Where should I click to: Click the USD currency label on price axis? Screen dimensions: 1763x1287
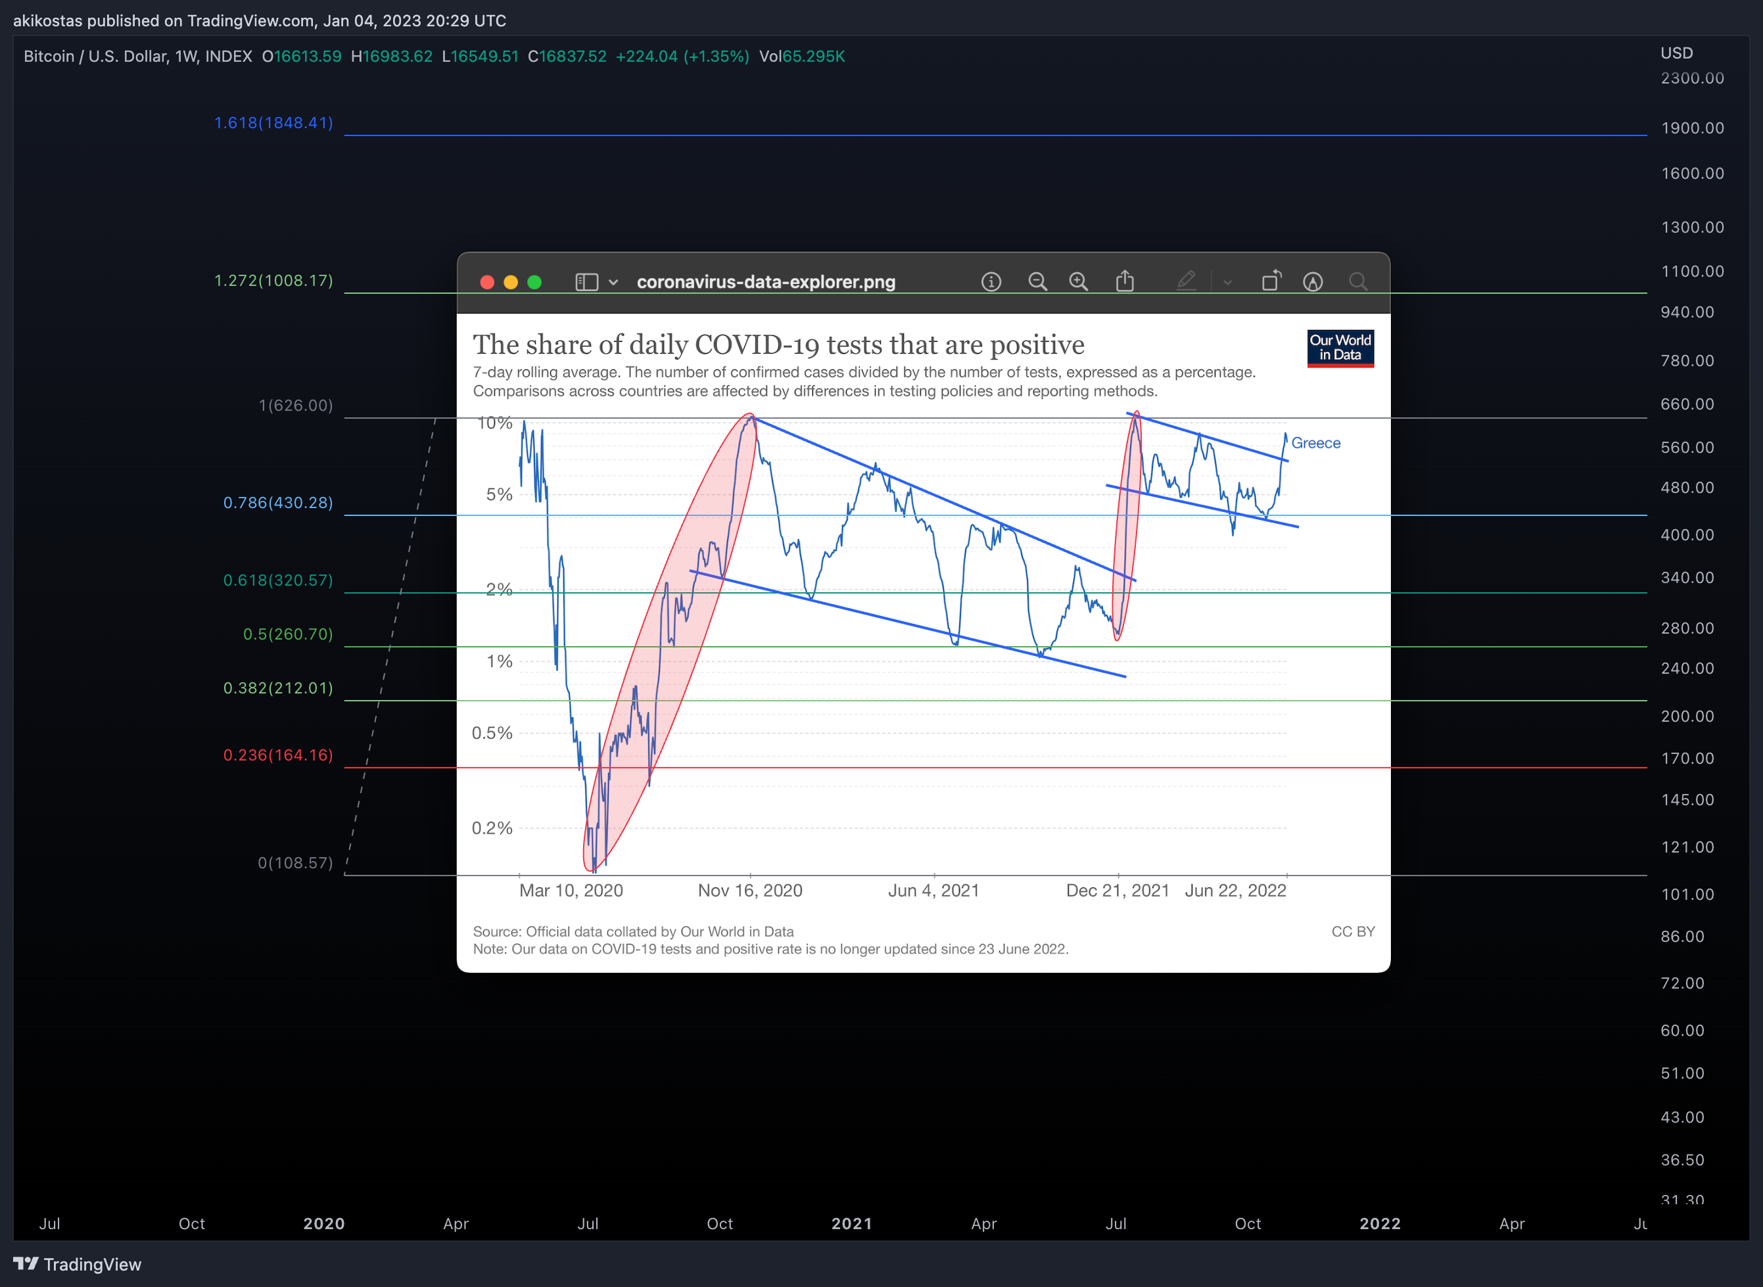[x=1676, y=53]
